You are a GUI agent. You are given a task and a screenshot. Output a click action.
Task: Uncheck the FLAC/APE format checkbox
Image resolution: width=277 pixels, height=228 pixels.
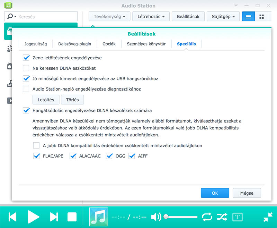(x=37, y=156)
